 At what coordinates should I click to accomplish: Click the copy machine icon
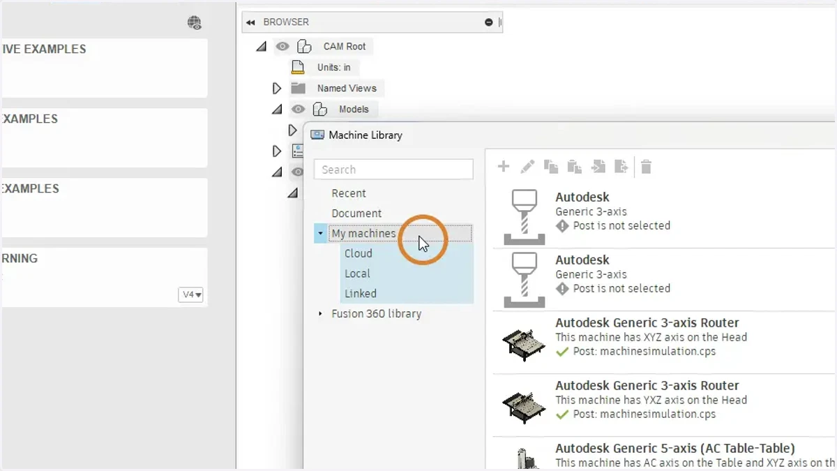[x=551, y=167]
